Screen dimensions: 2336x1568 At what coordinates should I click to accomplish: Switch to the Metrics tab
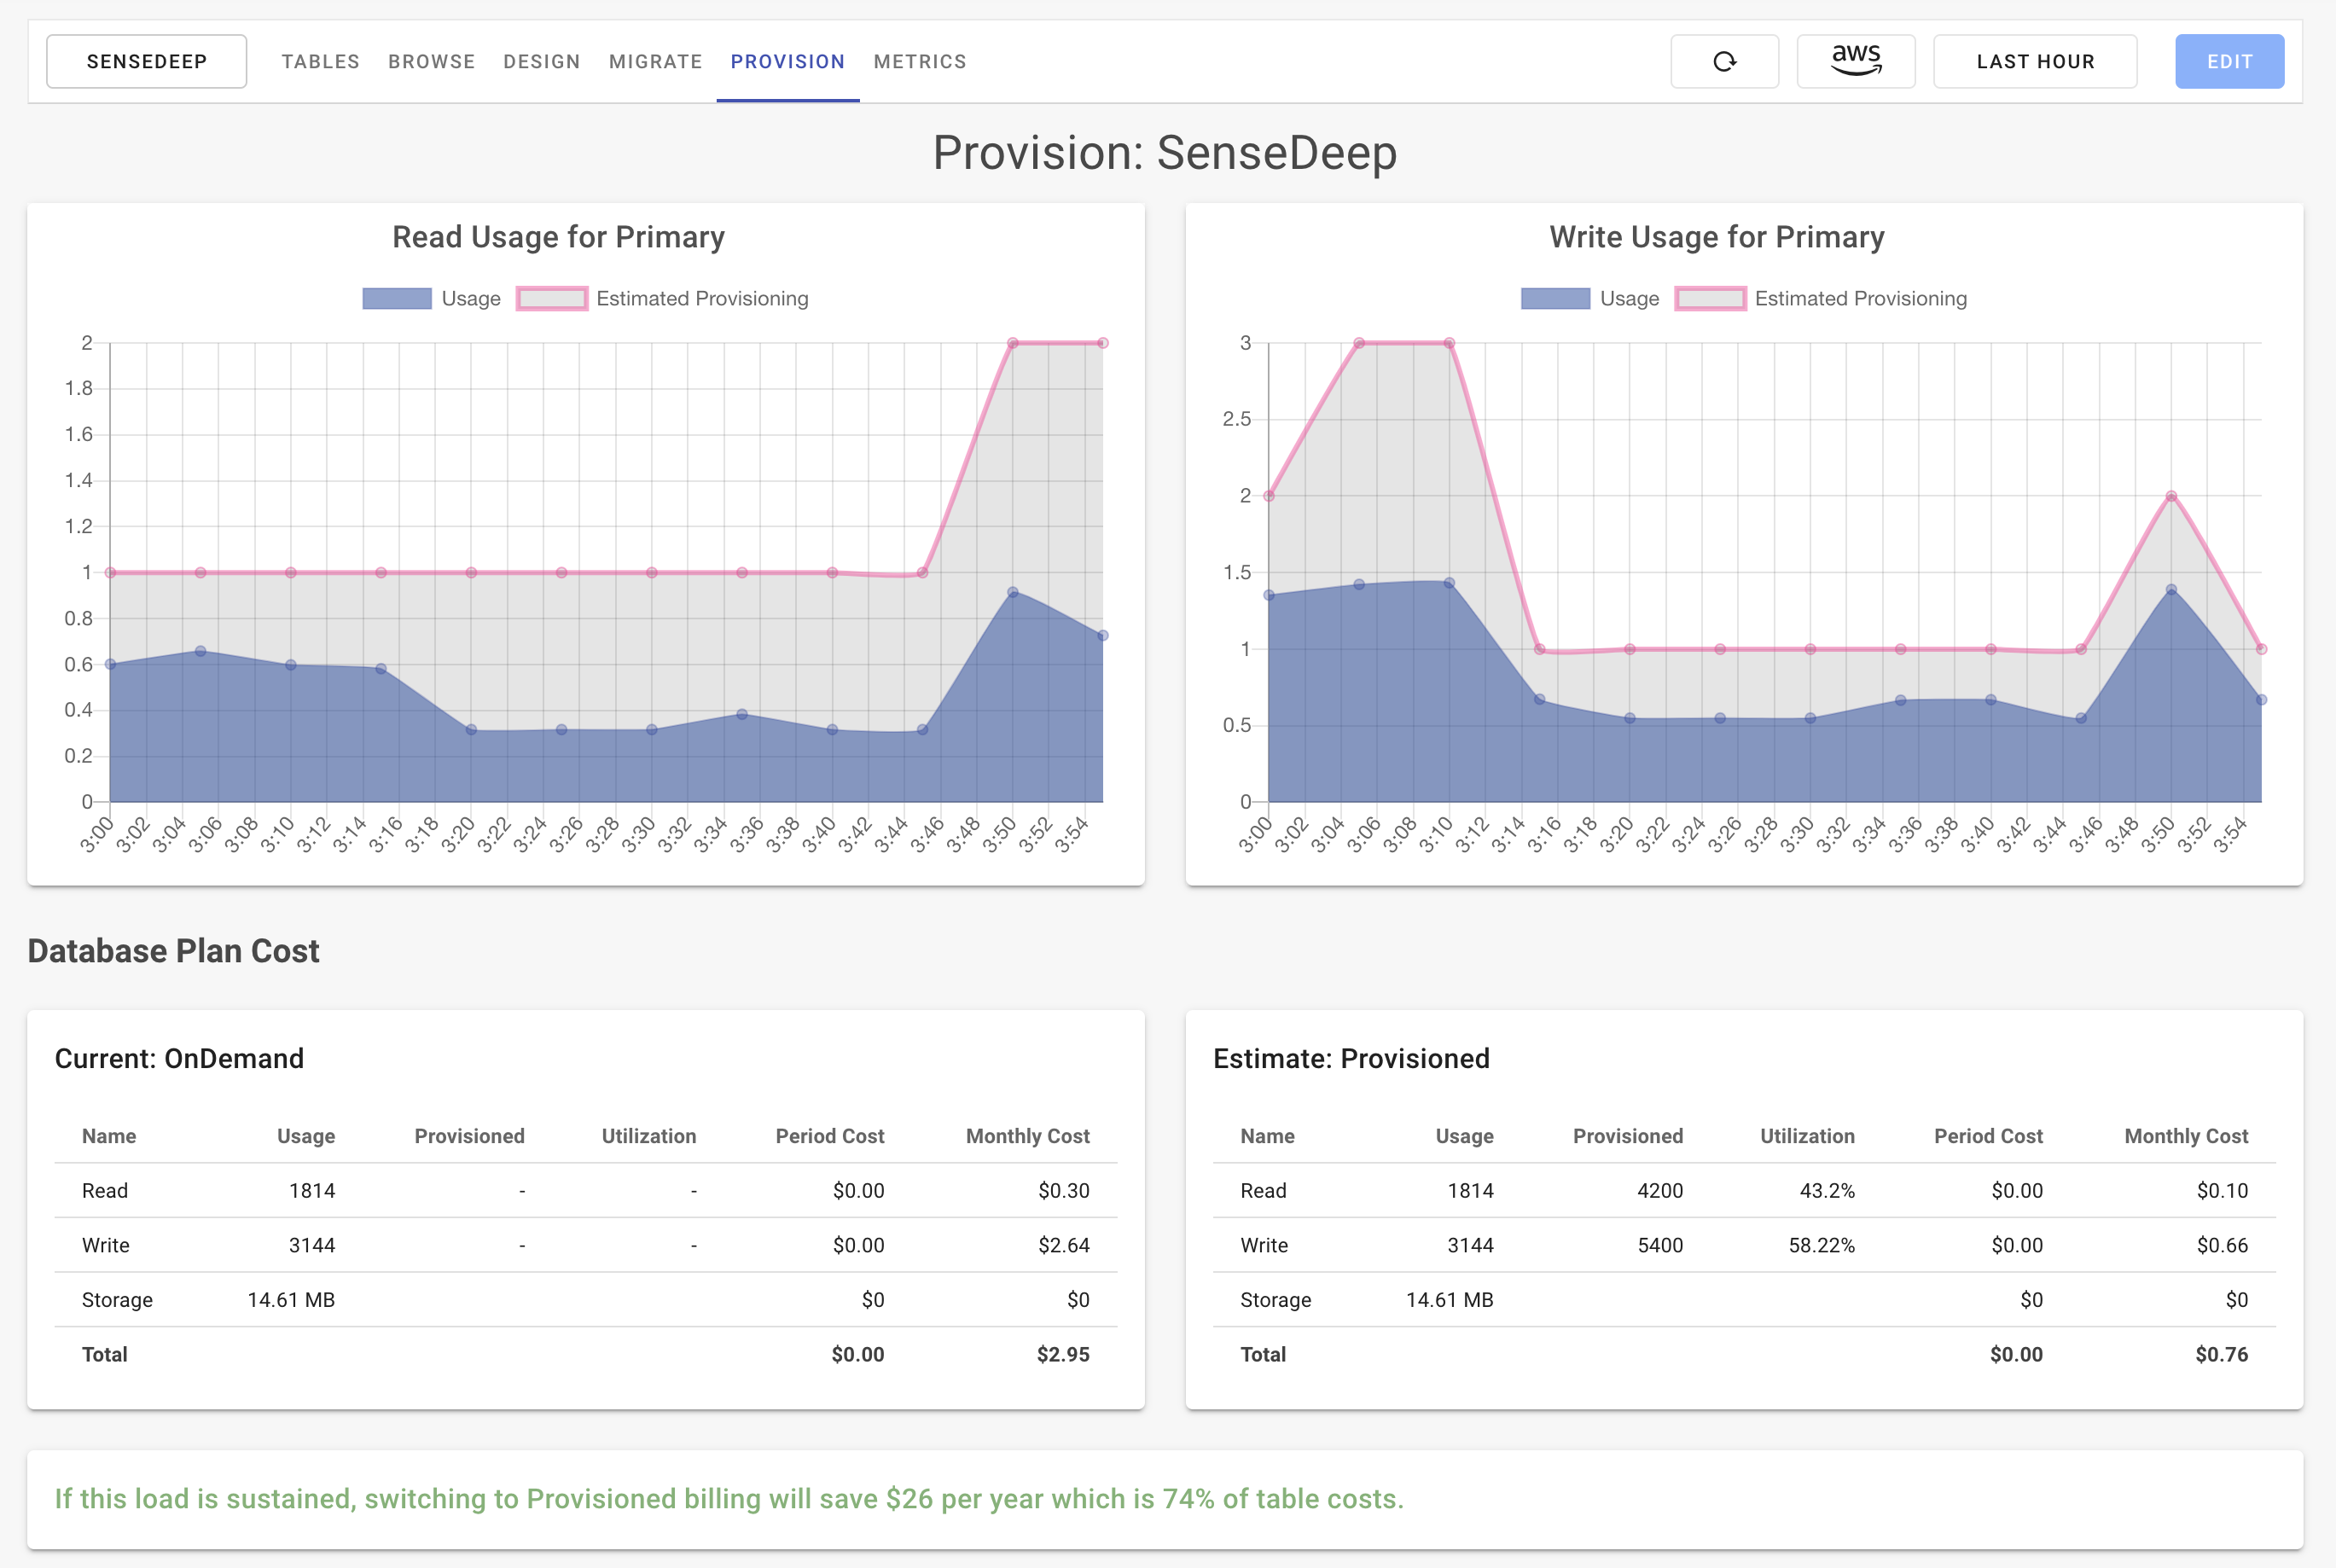click(x=920, y=62)
